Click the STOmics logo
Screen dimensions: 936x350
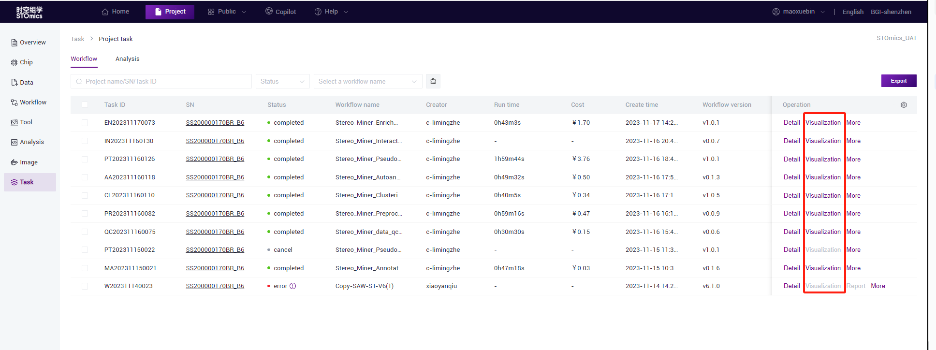[29, 12]
